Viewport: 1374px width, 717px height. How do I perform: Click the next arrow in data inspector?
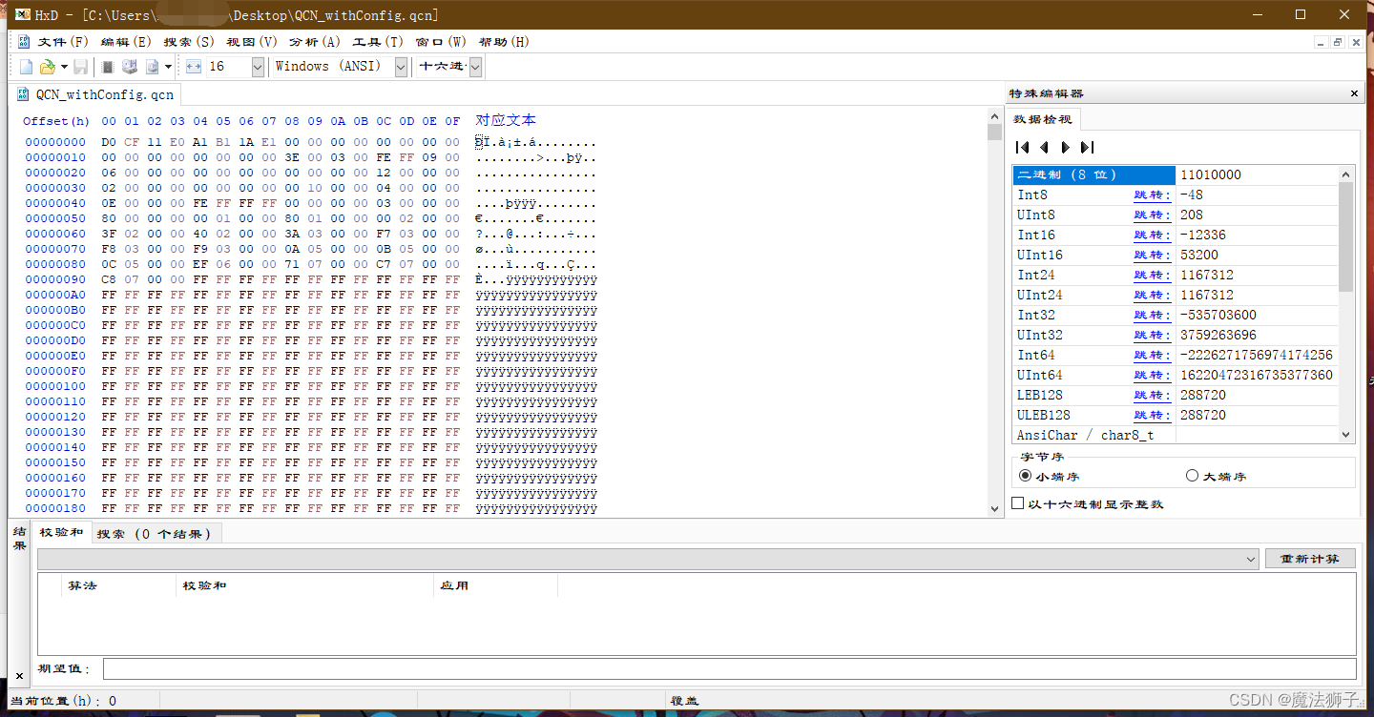click(1066, 147)
